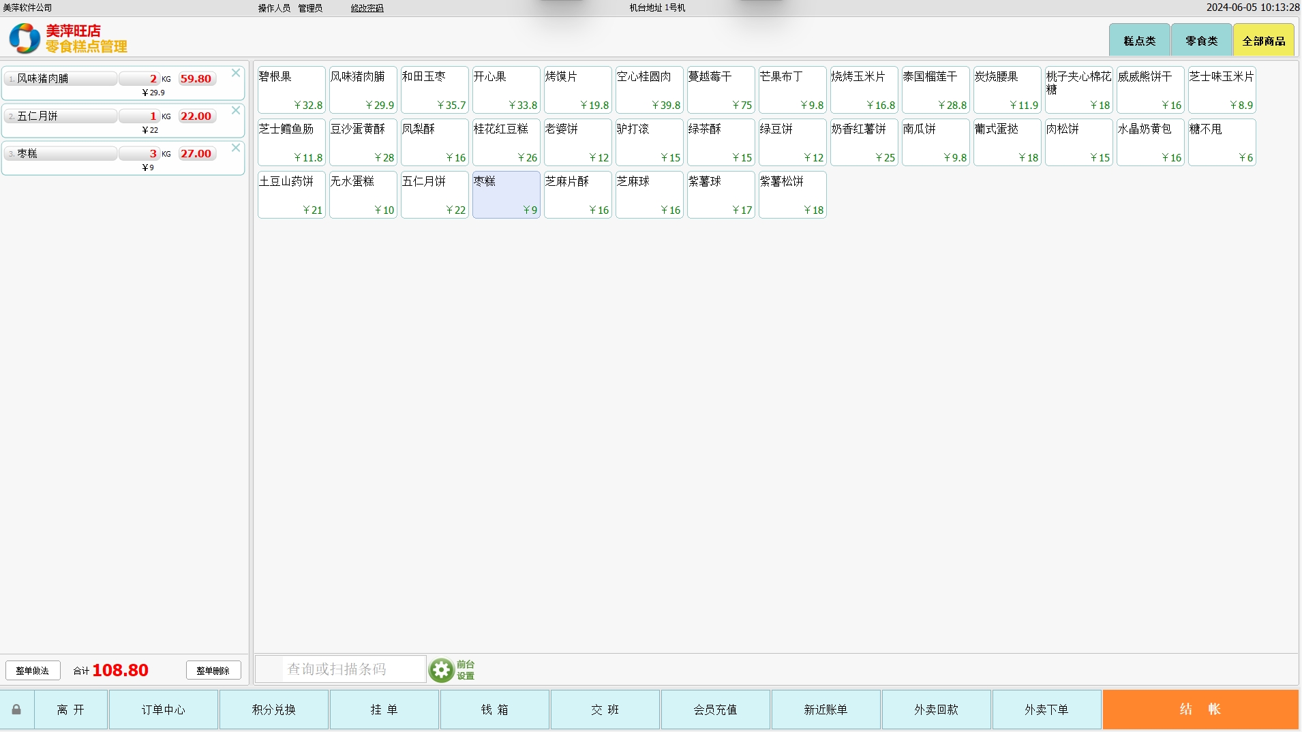Open the 订单中心 order center
Viewport: 1302px width, 732px height.
164,710
